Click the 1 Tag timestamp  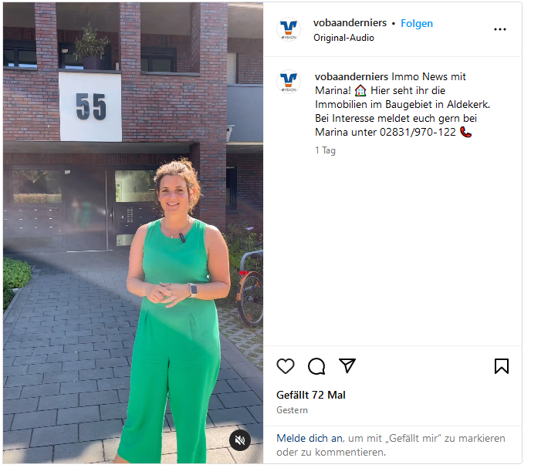(x=325, y=150)
